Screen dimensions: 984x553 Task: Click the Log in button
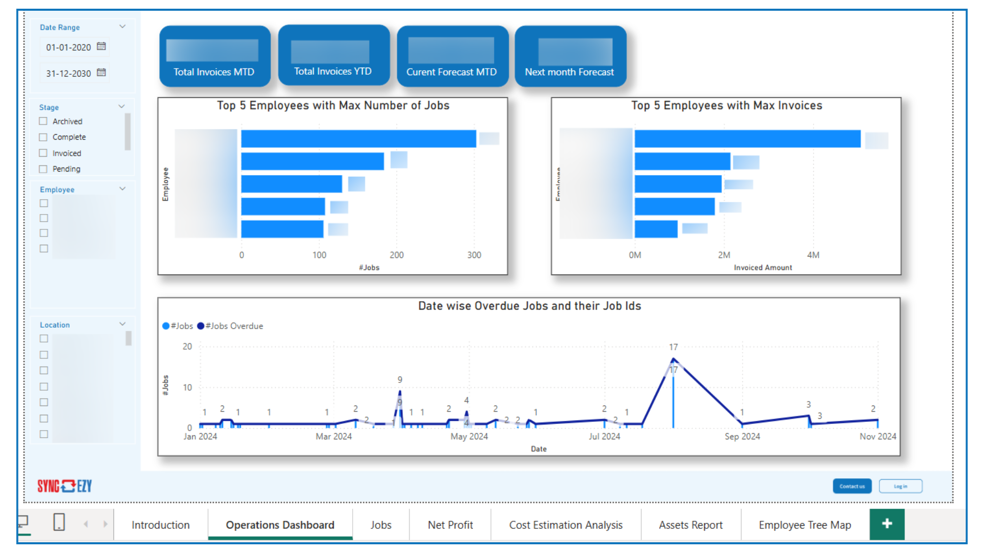[900, 486]
